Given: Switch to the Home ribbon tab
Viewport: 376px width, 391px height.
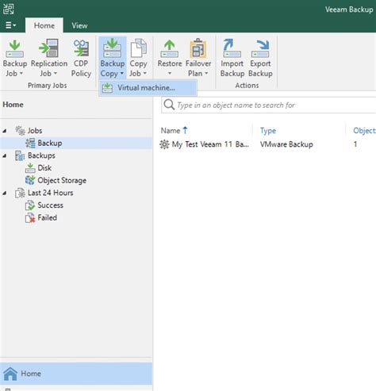Looking at the screenshot, I should coord(44,25).
